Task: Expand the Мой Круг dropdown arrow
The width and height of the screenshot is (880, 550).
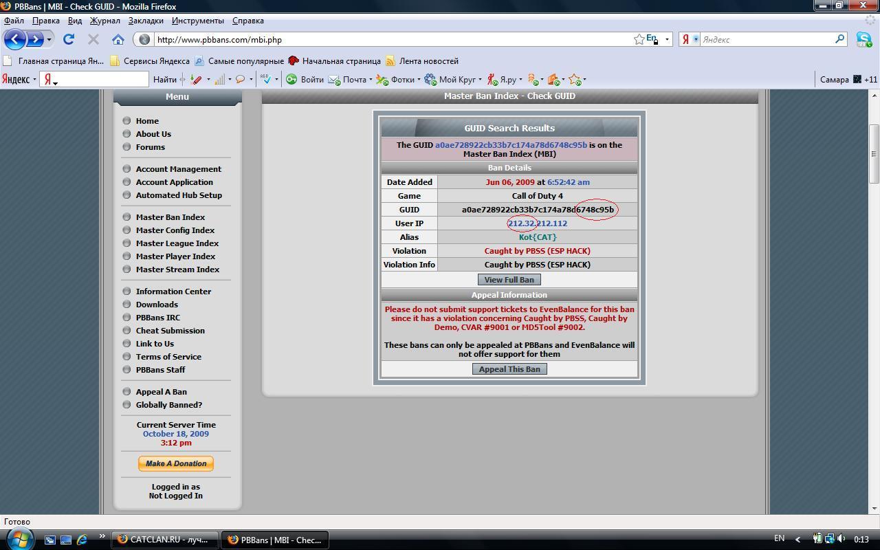Action: pyautogui.click(x=480, y=79)
